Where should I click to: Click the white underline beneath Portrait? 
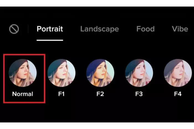tap(50, 40)
